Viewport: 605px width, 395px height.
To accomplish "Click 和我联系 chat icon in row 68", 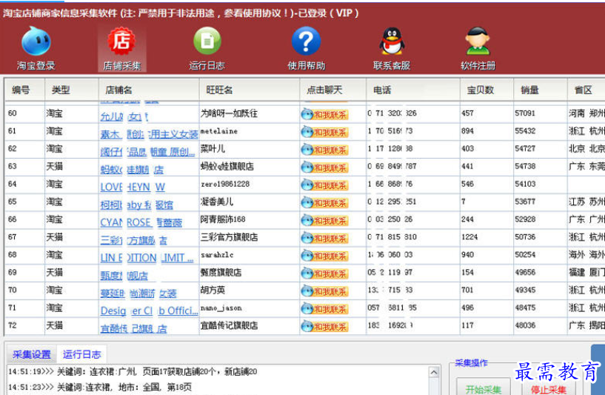I will [x=324, y=256].
